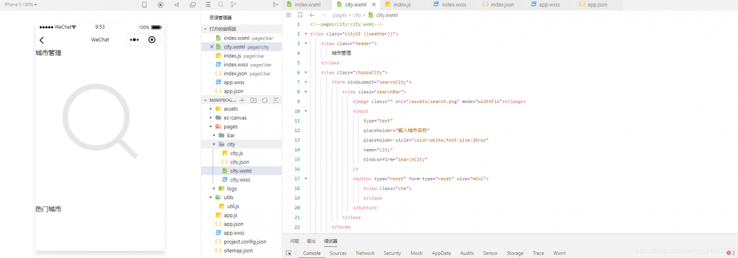Screen dimensions: 738x258
Task: Switch to the index.json editor tab
Action: 502,5
